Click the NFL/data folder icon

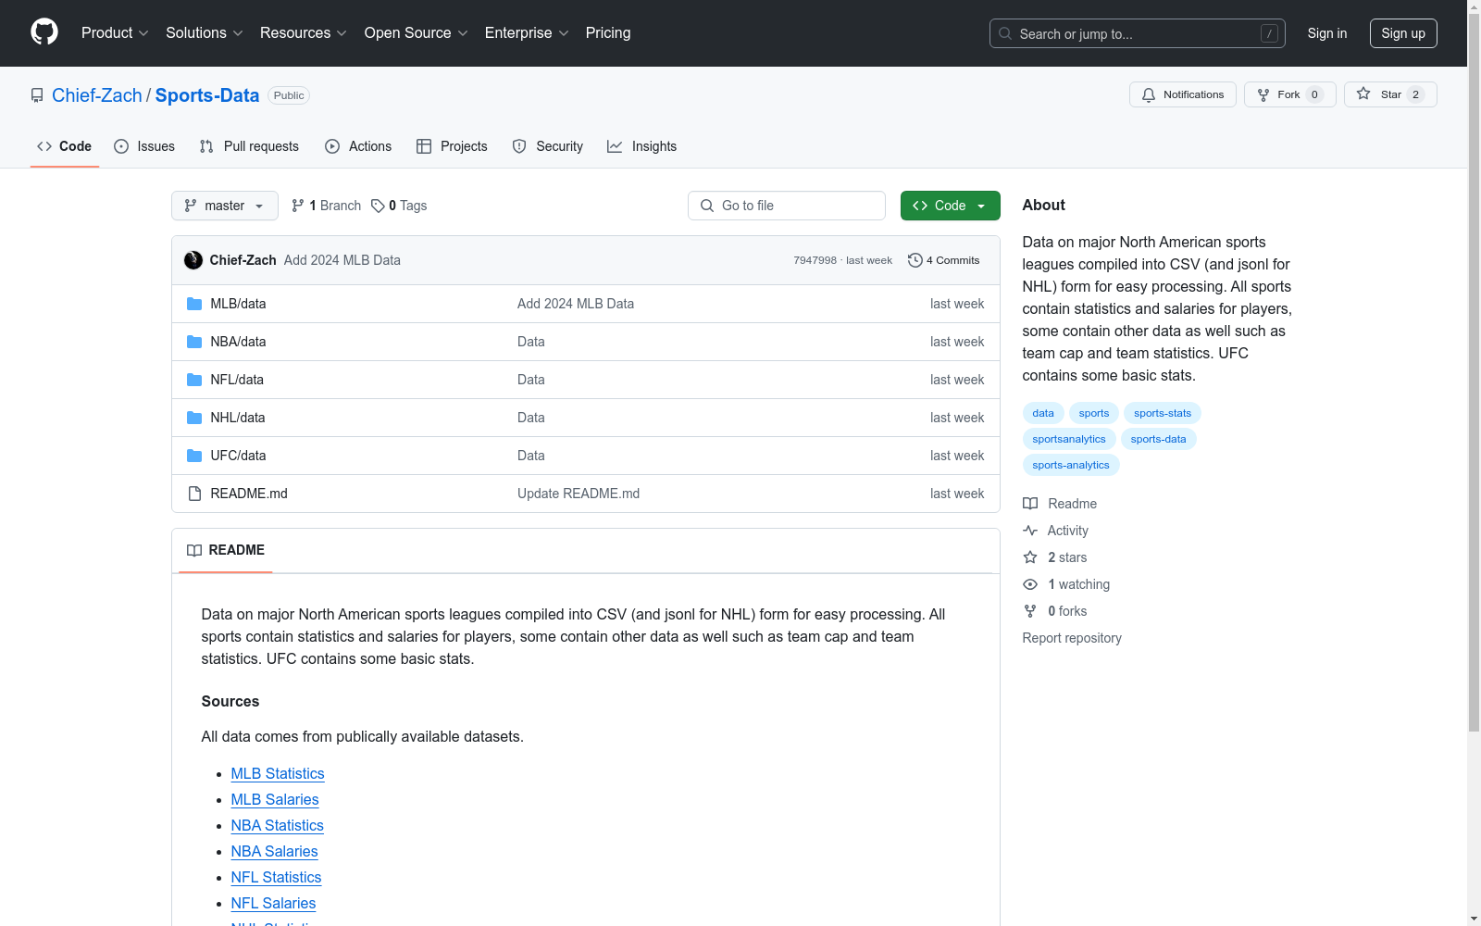click(x=194, y=380)
